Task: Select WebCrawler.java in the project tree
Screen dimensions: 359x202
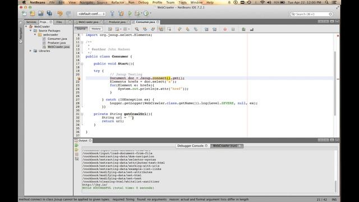Action: pos(58,47)
